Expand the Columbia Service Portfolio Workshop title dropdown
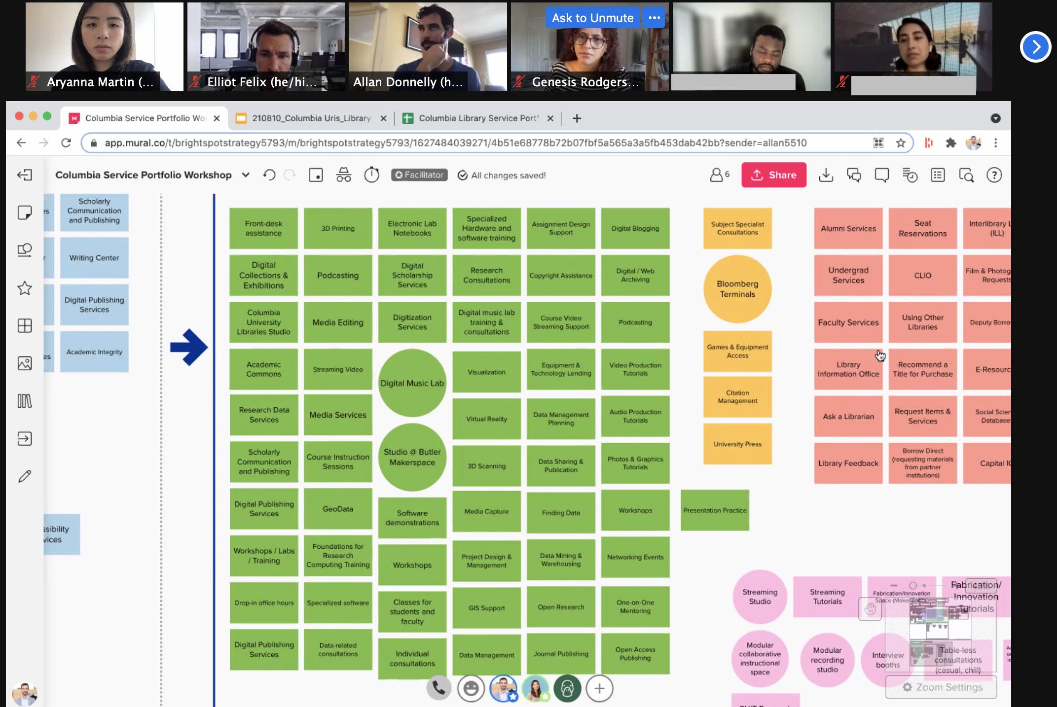 (x=246, y=175)
